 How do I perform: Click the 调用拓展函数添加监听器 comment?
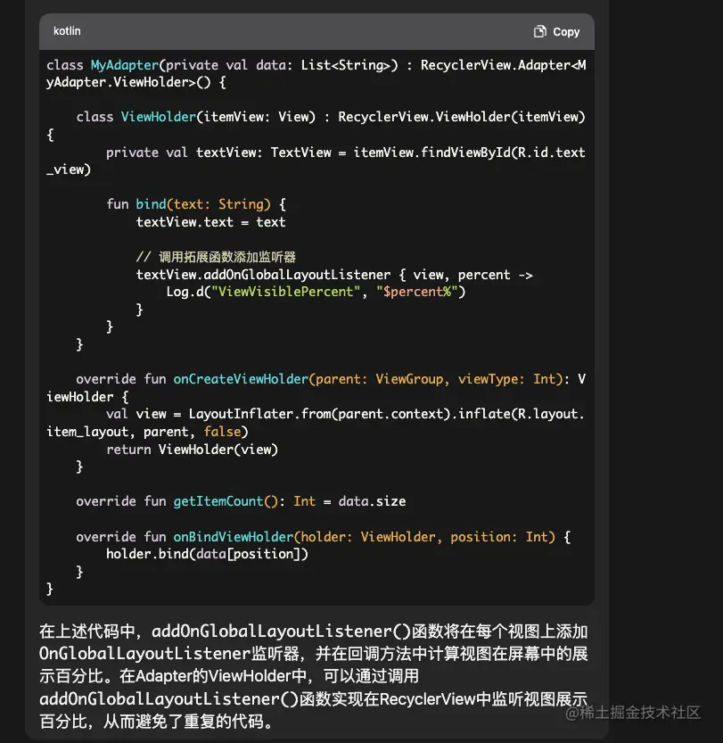[216, 256]
